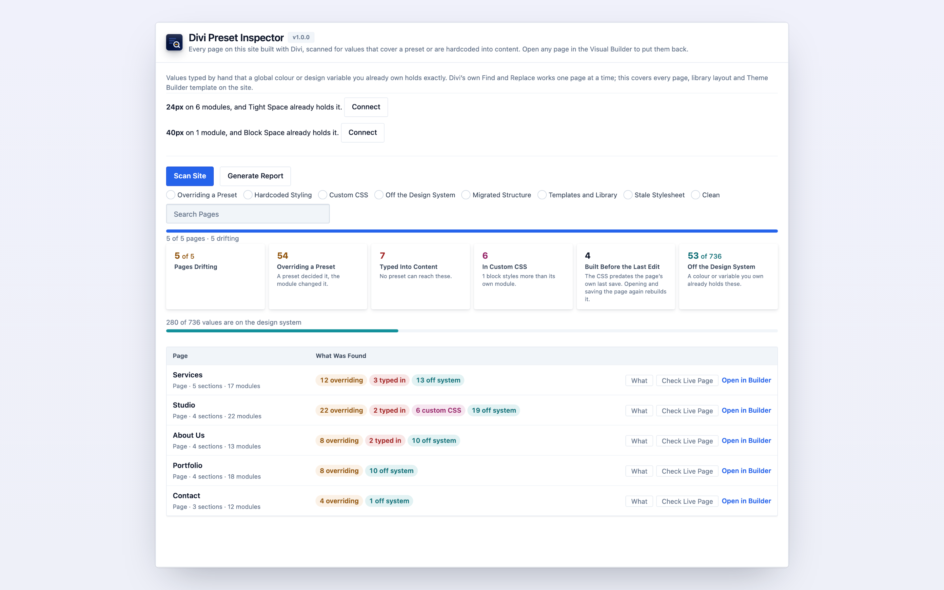Image resolution: width=944 pixels, height=590 pixels.
Task: Select the Hardcoded Styling radio filter
Action: click(248, 195)
